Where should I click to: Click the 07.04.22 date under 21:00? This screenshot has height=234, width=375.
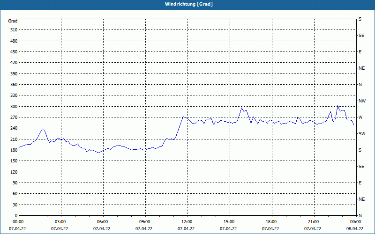coord(312,229)
